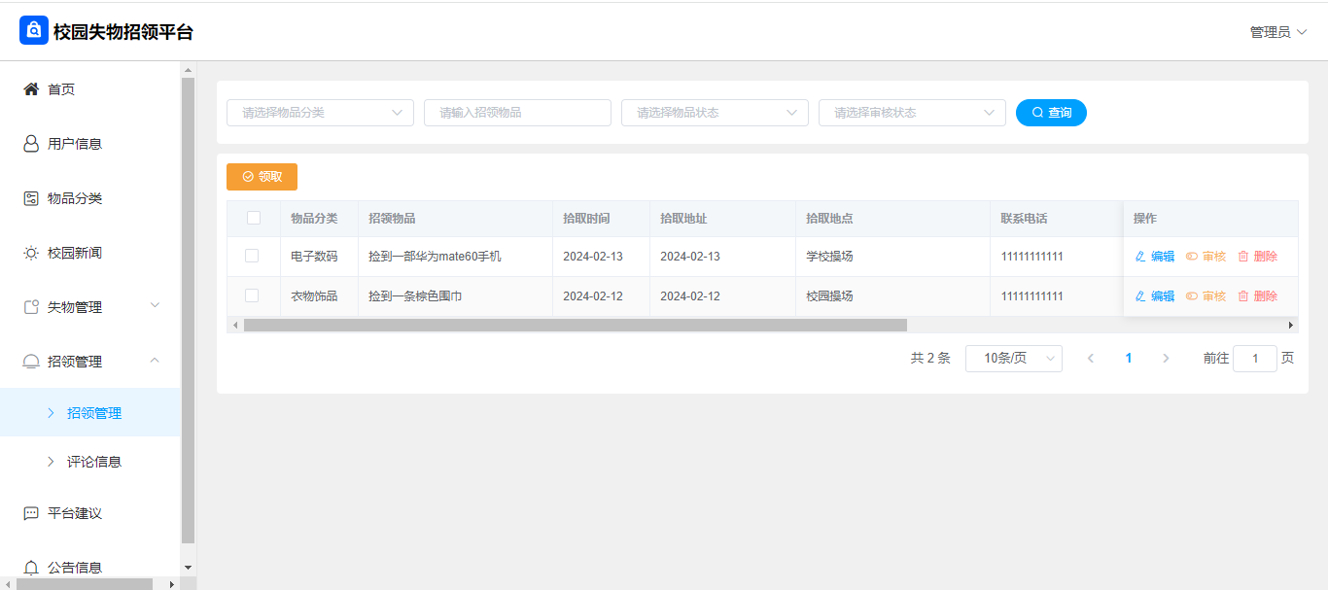Open the 管理员 account menu
This screenshot has height=590, width=1328.
tap(1277, 32)
